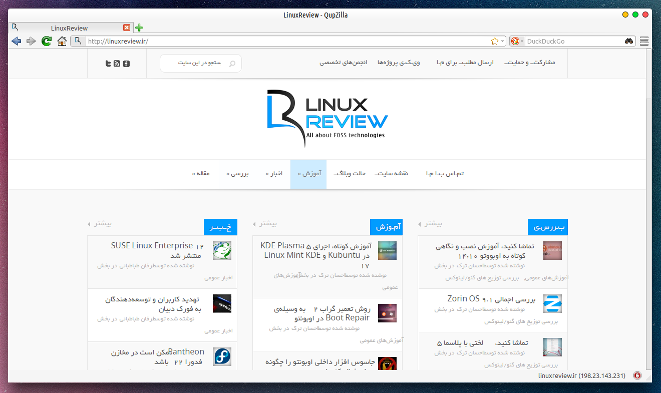Expand the آموزش navigation menu
The image size is (661, 393).
point(308,174)
